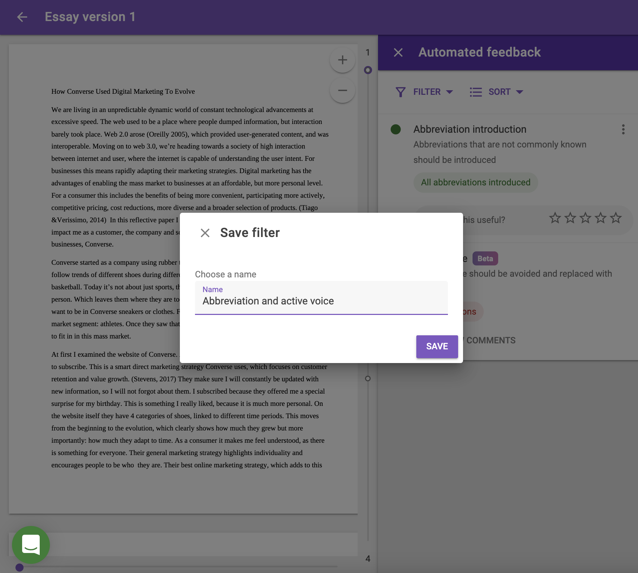
Task: Zoom in with the plus button
Action: [x=343, y=60]
